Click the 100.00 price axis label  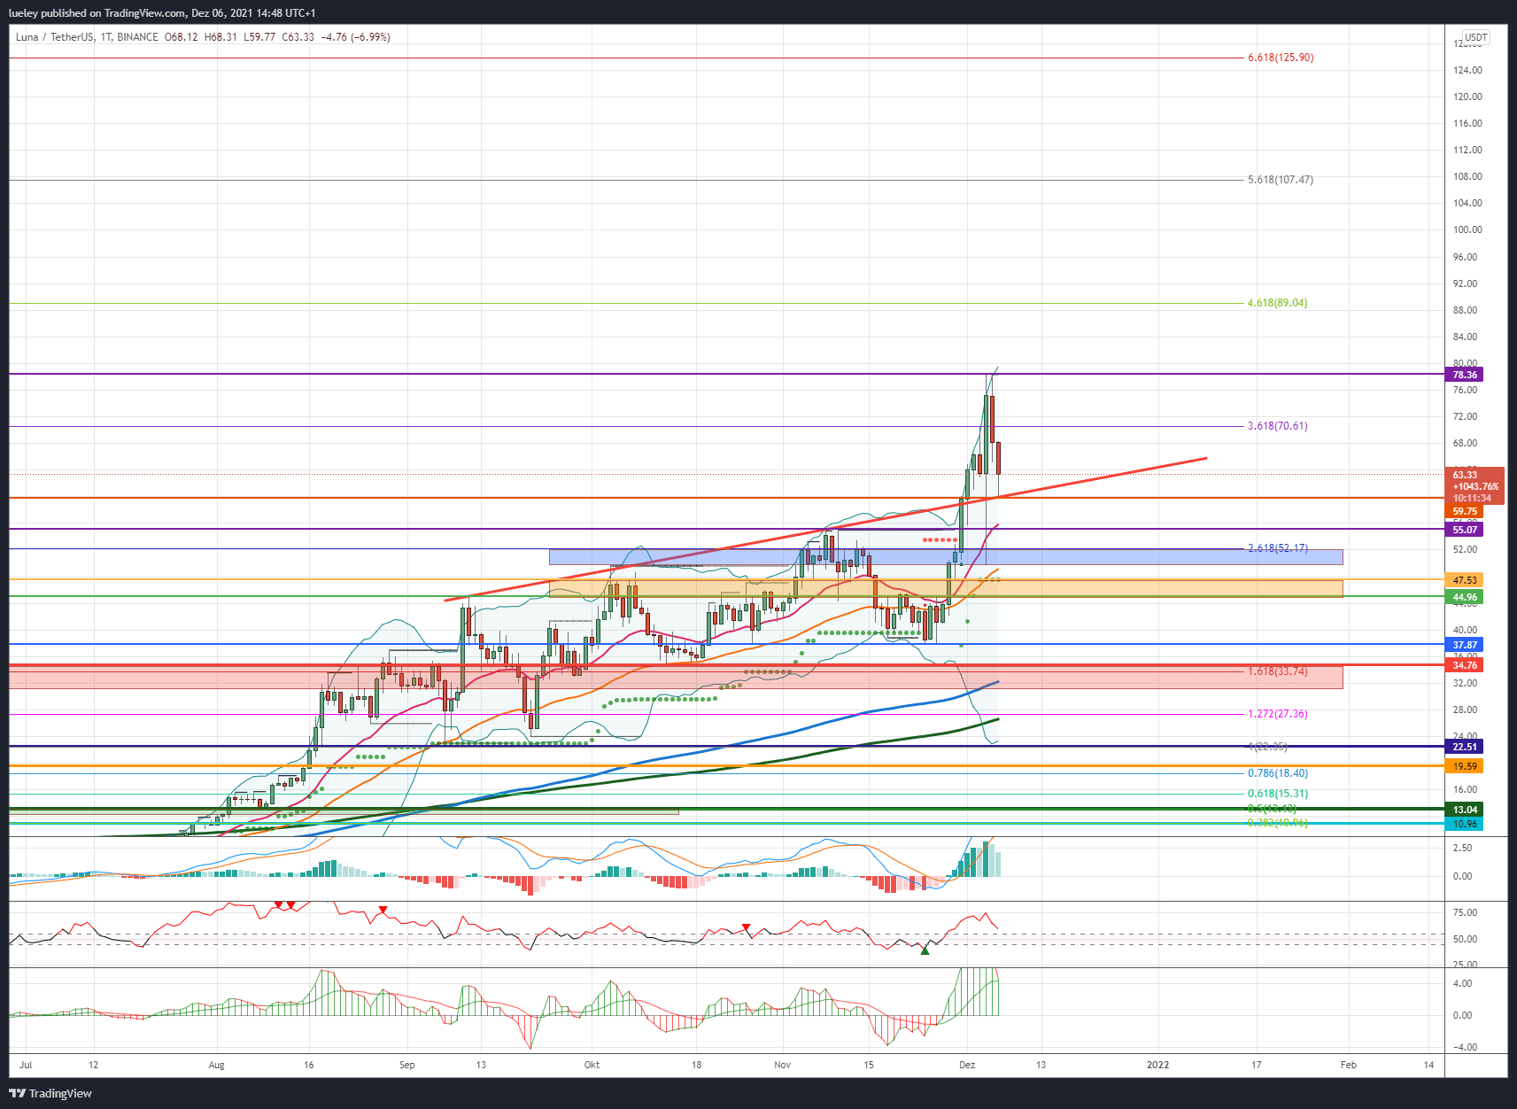[x=1467, y=229]
